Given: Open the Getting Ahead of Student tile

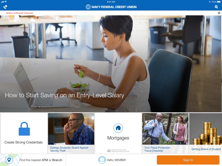Looking at the screenshot, I should point(205,133).
